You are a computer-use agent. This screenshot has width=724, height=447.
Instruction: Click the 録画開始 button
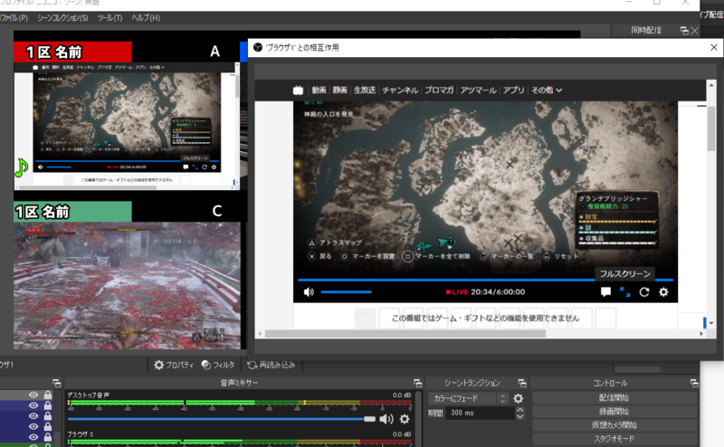click(615, 412)
